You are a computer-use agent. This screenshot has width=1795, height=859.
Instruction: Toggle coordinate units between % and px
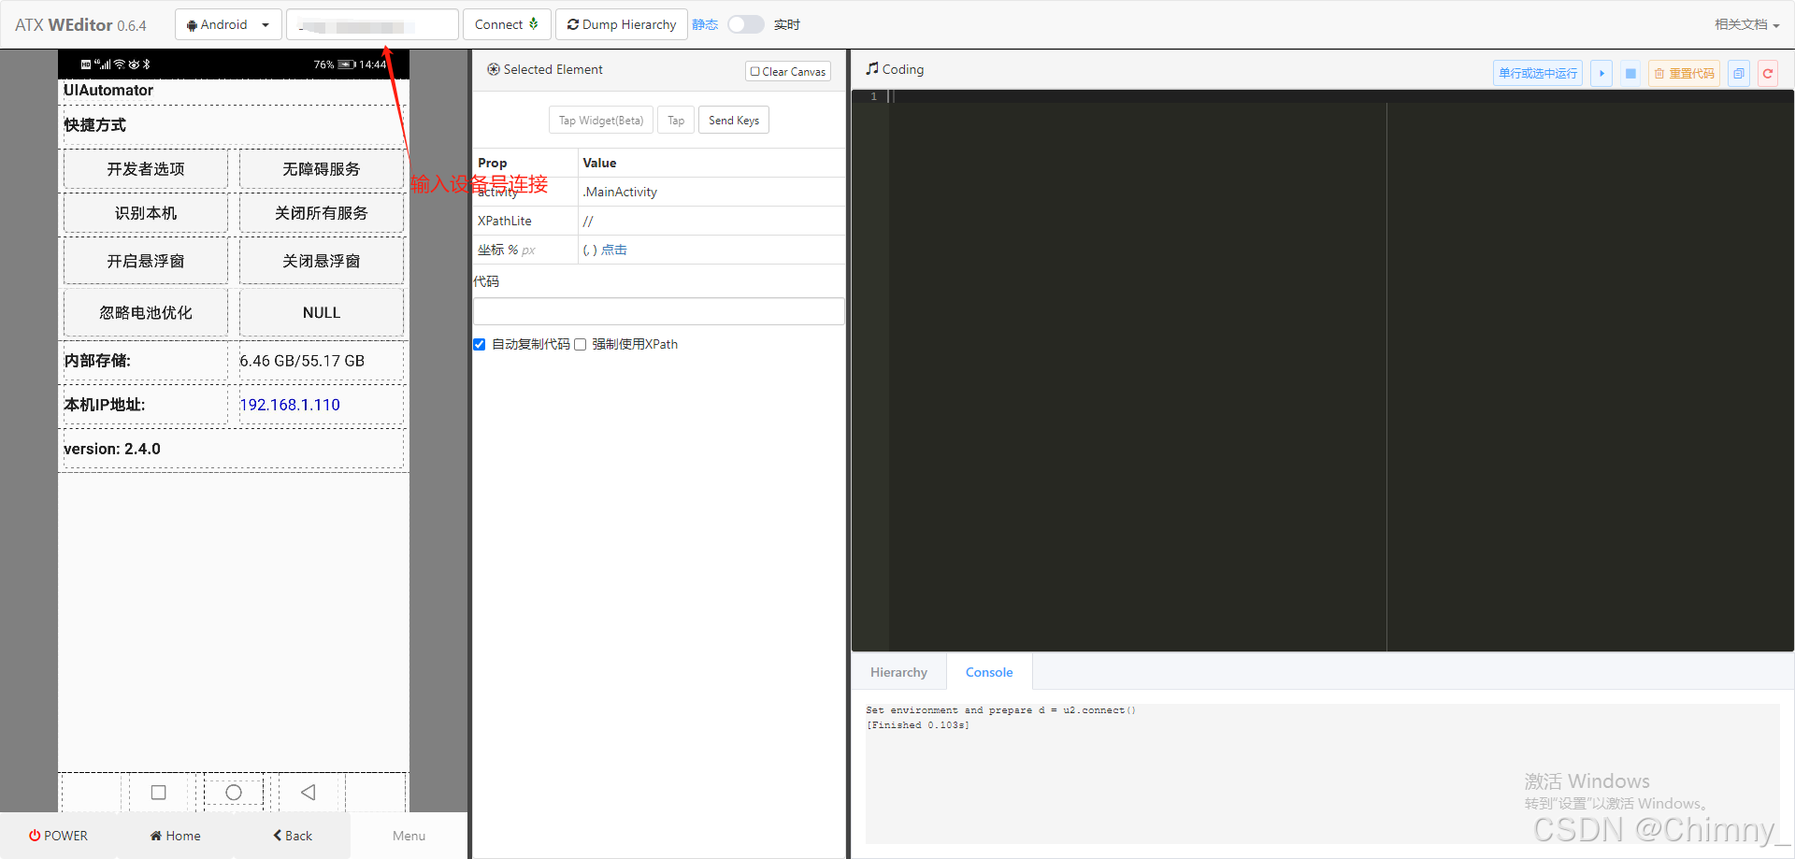point(522,250)
